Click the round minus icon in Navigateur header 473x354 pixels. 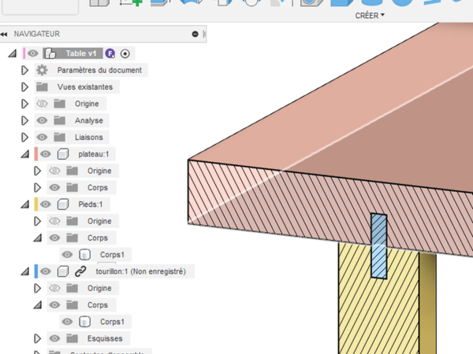click(196, 34)
